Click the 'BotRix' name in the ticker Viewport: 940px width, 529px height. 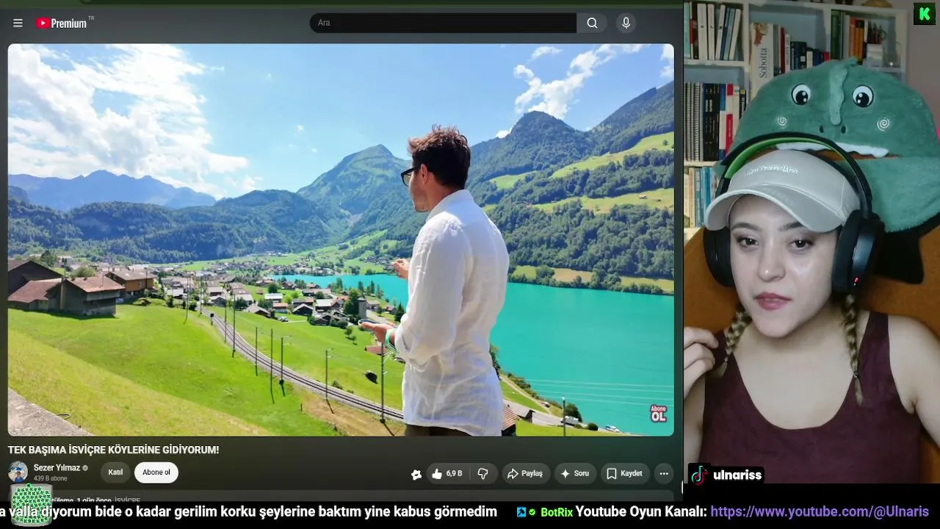click(557, 512)
